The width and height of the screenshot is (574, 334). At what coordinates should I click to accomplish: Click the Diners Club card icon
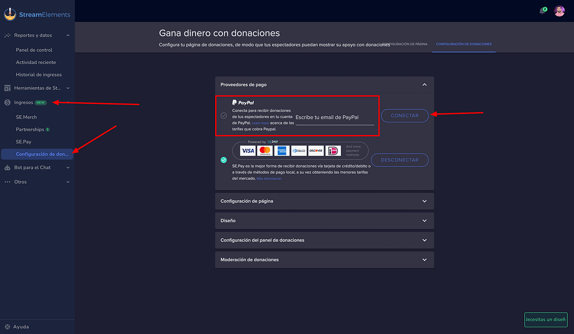[299, 151]
